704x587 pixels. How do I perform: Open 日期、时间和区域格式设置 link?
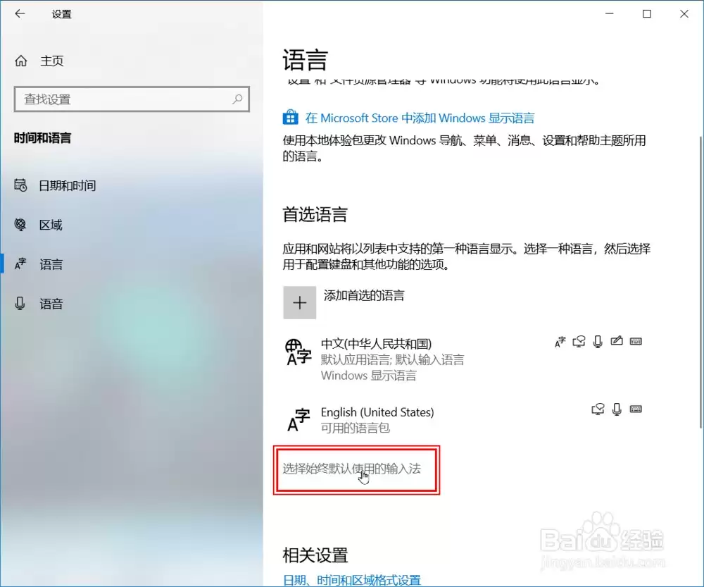[x=351, y=580]
